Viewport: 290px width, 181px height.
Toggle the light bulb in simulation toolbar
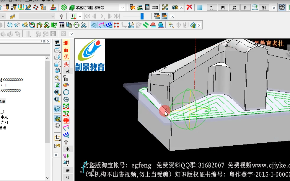(x=62, y=17)
